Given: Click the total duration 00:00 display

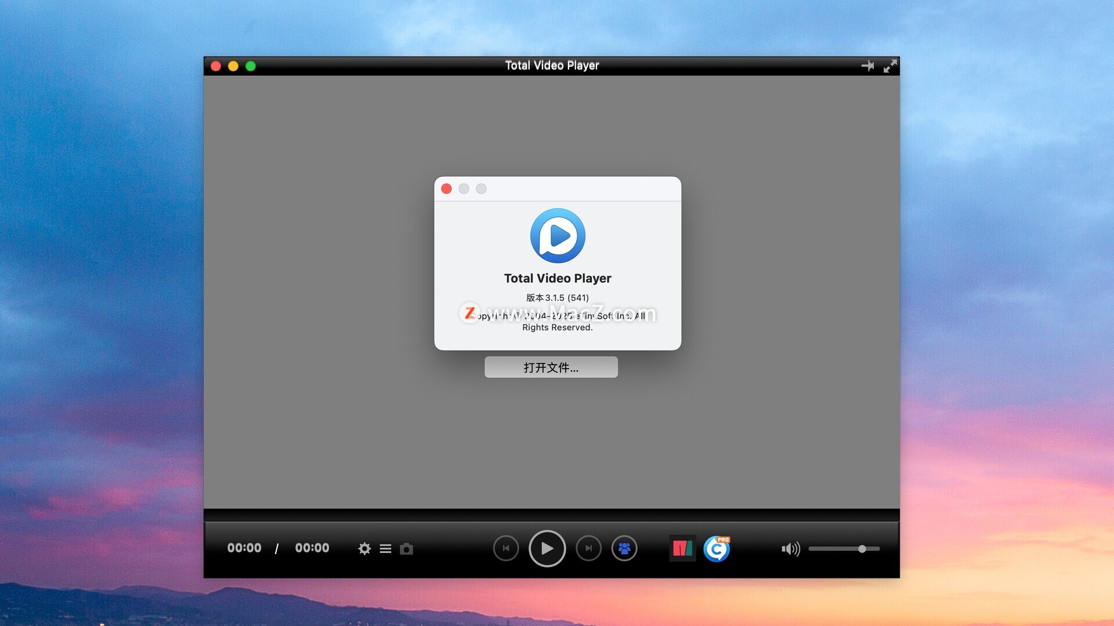Looking at the screenshot, I should tap(312, 548).
